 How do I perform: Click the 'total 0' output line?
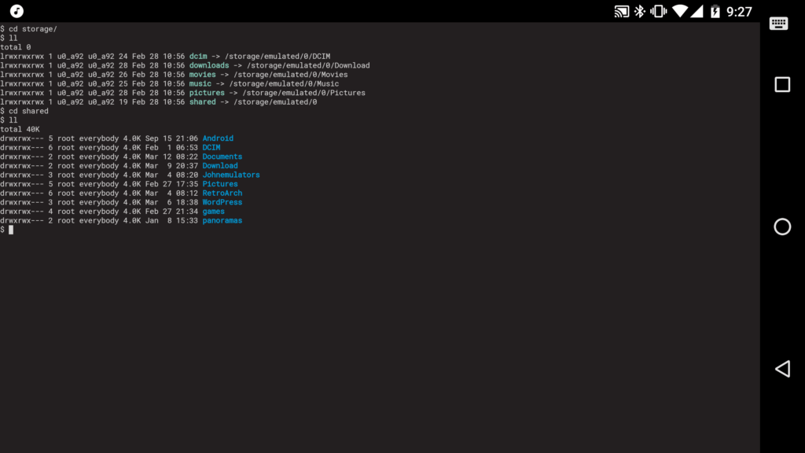pos(16,47)
